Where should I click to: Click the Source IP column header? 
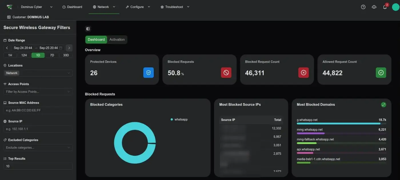click(228, 120)
